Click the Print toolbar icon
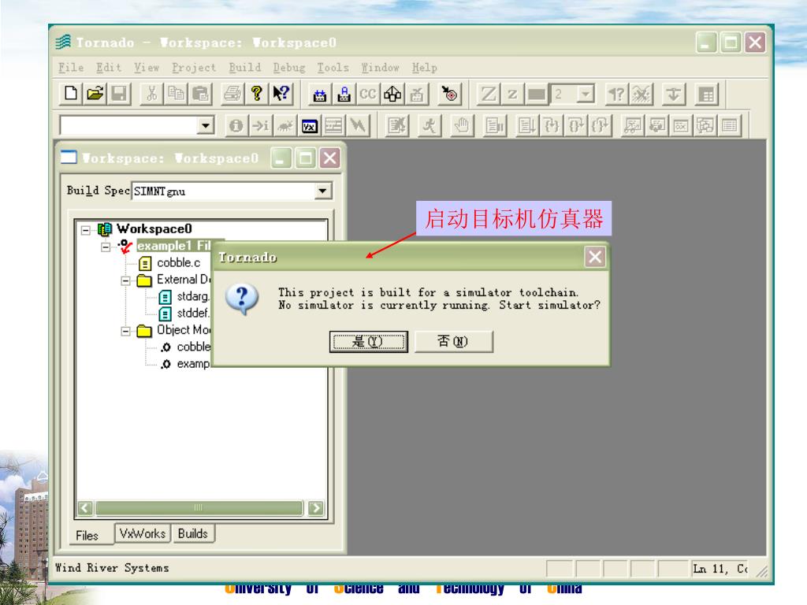Viewport: 807px width, 605px height. (x=232, y=93)
